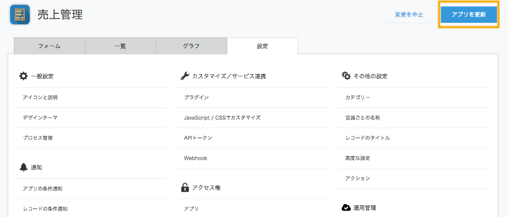This screenshot has width=508, height=217.
Task: Click the bell icon beside 通知
Action: coord(23,167)
